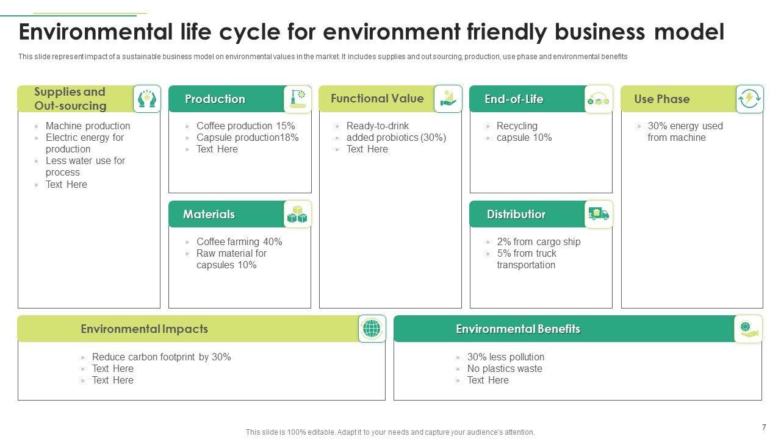781x439 pixels.
Task: Click the '100% editable' footer note
Action: tap(390, 432)
